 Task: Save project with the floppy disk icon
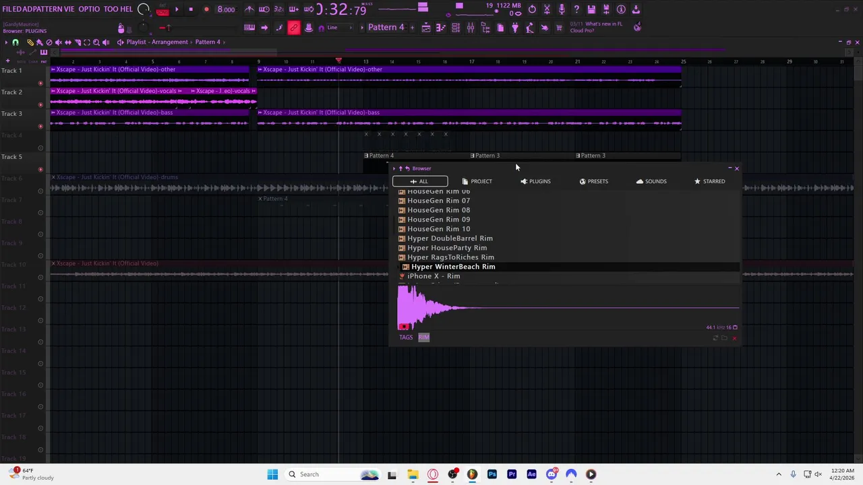click(x=591, y=9)
